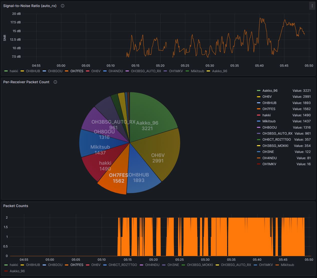The width and height of the screenshot is (317, 278).
Task: Toggle Aakko_96 series in Packet Counts legend
Action: coord(17,271)
